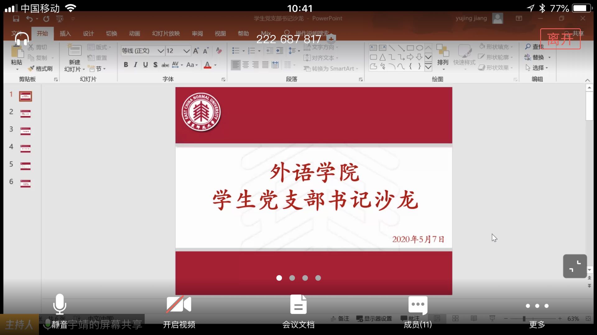Select slide 3 thumbnail in panel

[x=25, y=131]
